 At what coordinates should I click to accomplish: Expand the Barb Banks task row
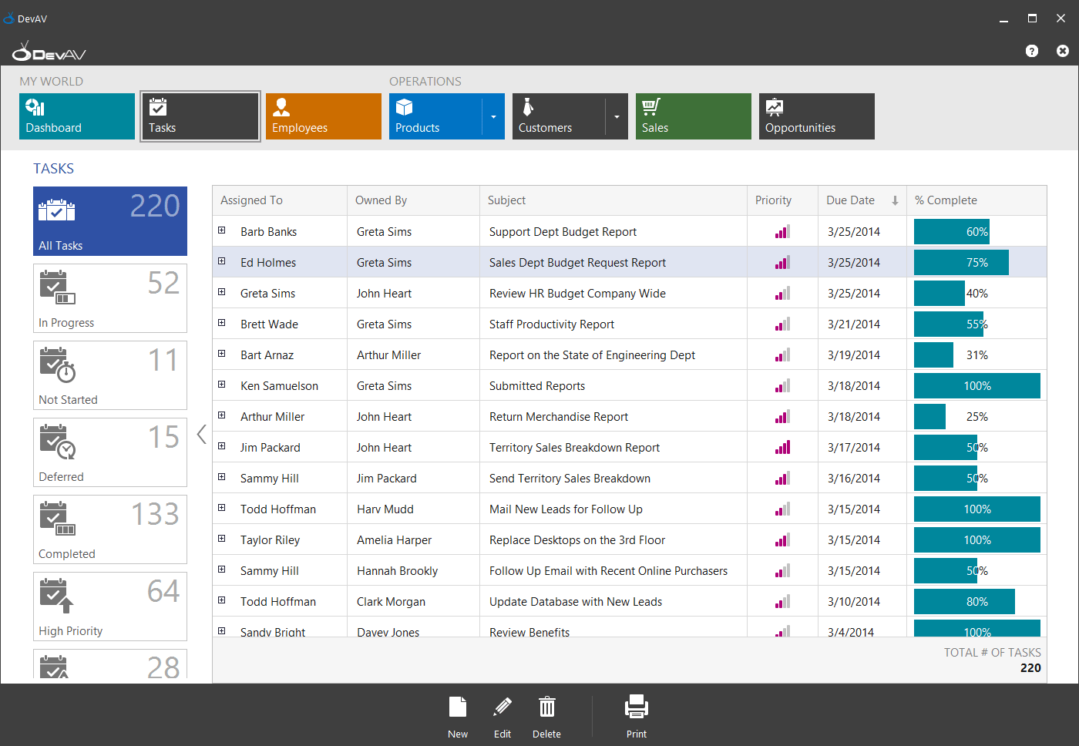[222, 230]
